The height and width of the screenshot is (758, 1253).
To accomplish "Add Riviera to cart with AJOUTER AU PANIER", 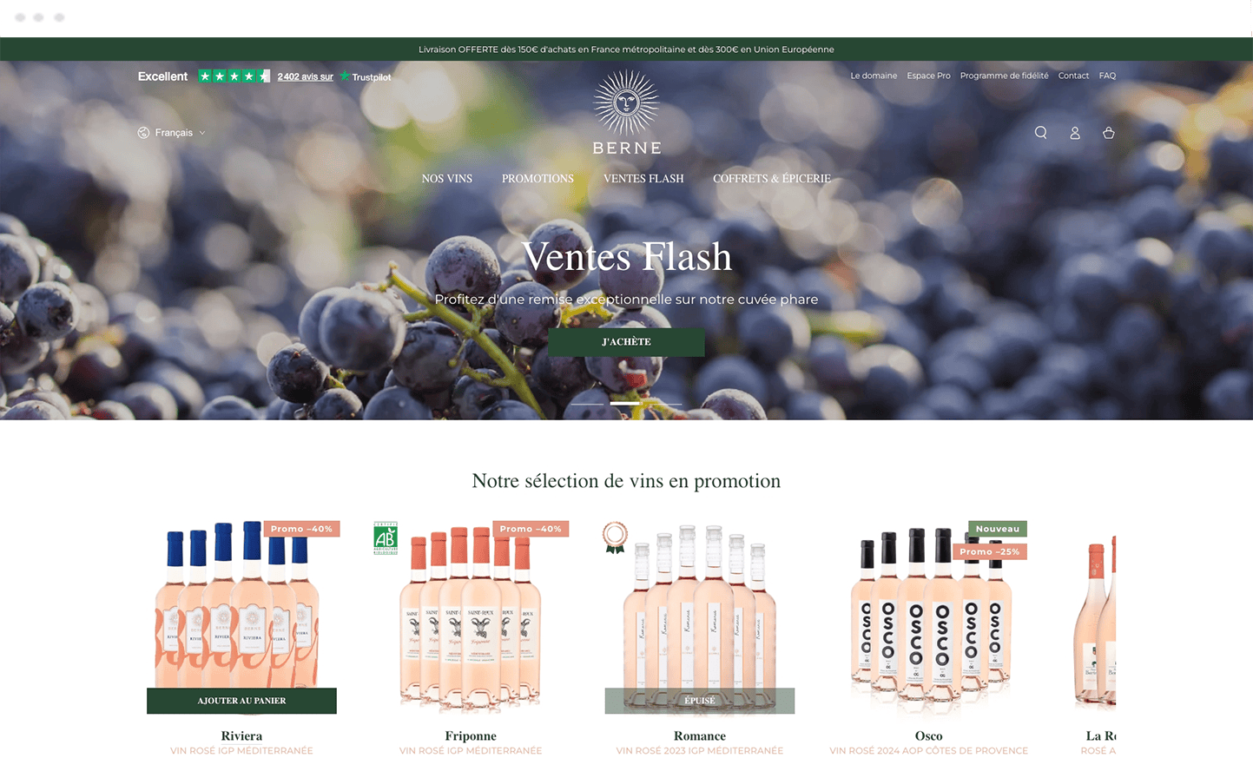I will [241, 701].
